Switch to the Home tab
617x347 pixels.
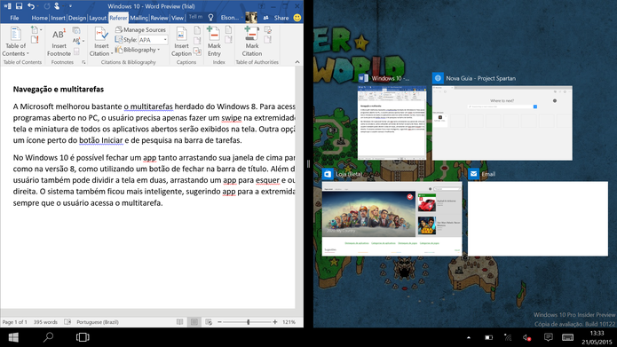pos(39,18)
